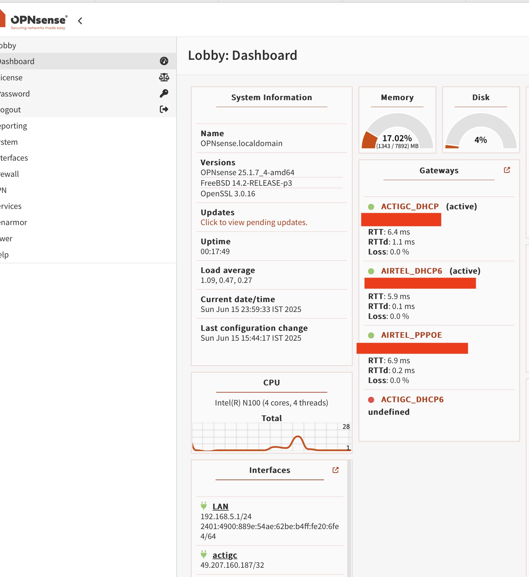Viewport: 529px width, 577px height.
Task: Click the AIRTEL_PPPOE RTT value 6.9 ms
Action: pyautogui.click(x=399, y=361)
